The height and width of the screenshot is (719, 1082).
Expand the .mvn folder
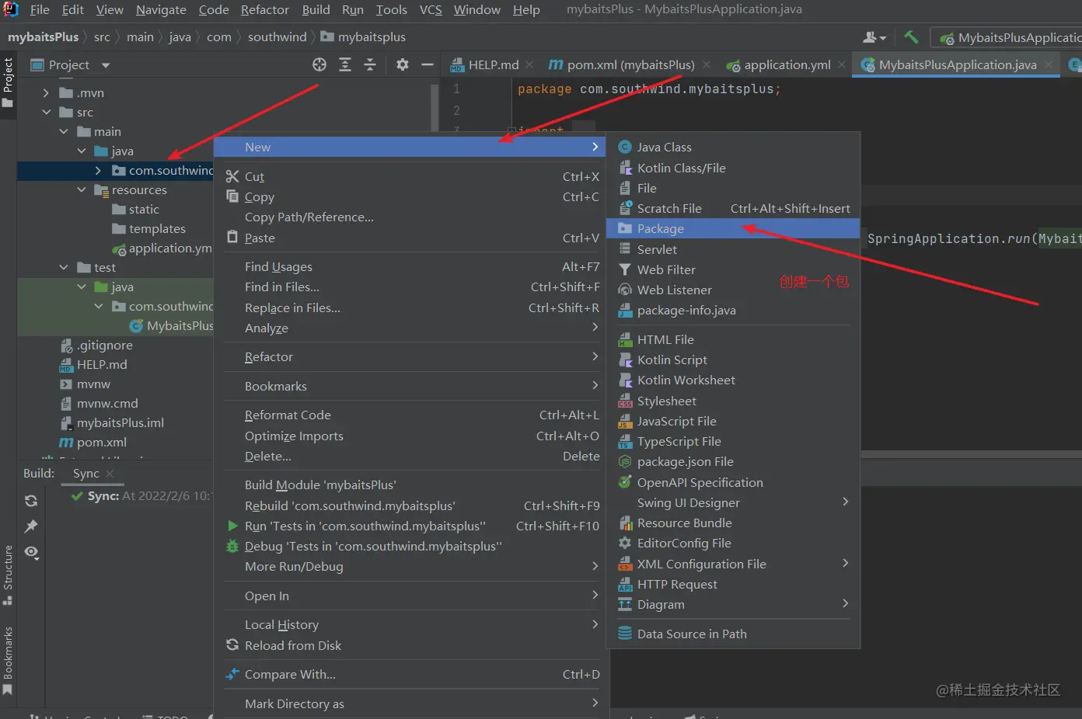pyautogui.click(x=46, y=93)
